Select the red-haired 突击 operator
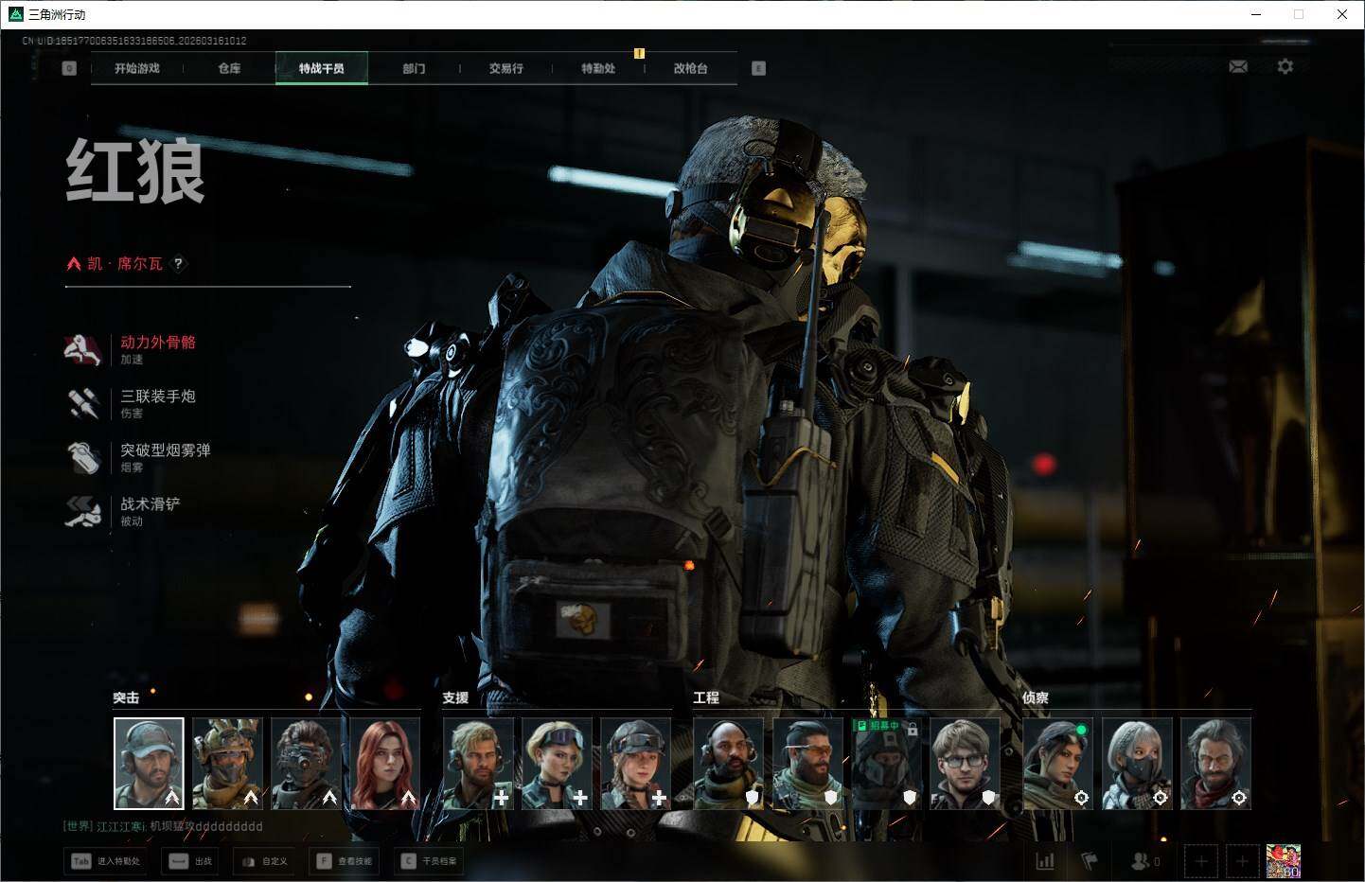 tap(385, 764)
